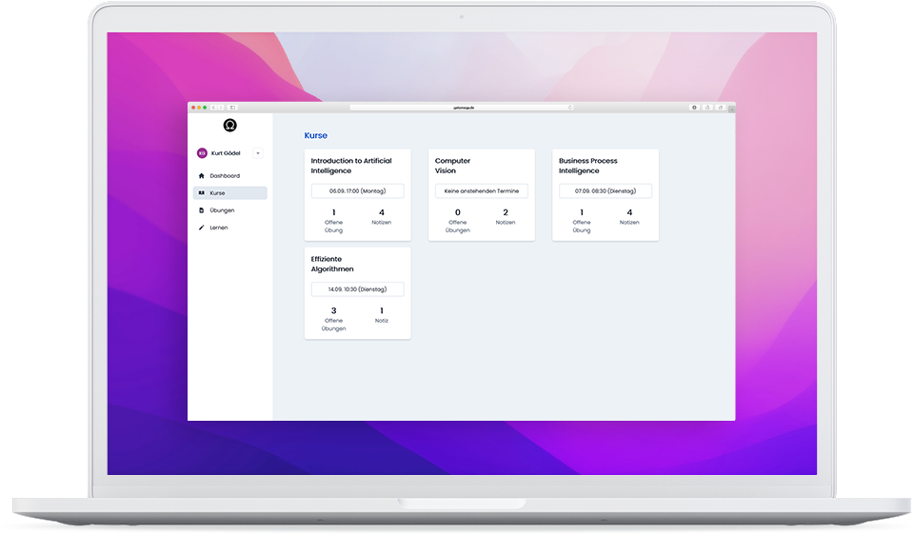Click the Safari downloads icon
Screen dimensions: 914x535
pyautogui.click(x=694, y=108)
